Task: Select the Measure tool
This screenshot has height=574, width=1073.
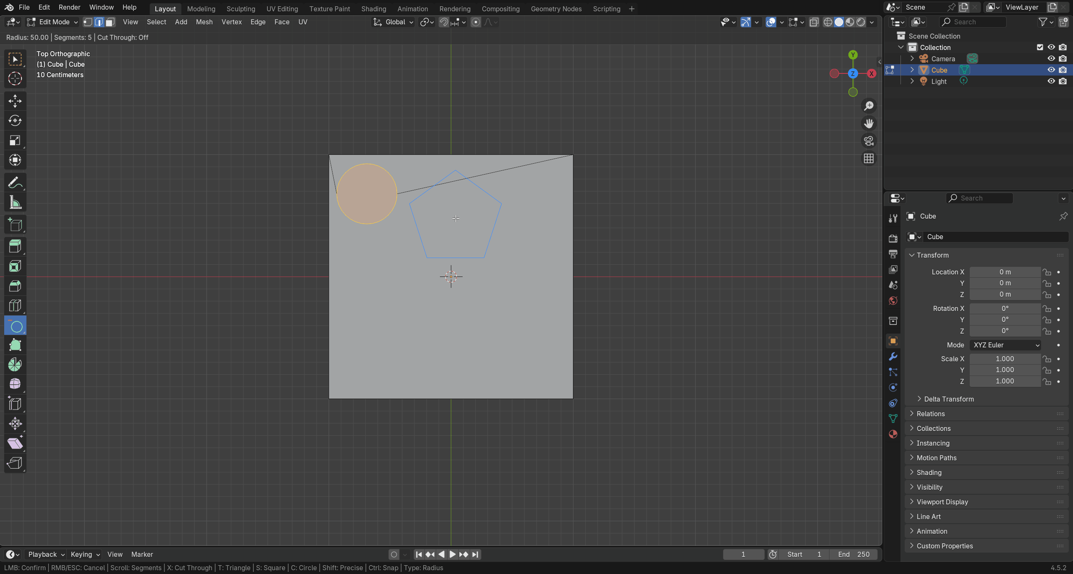Action: (x=15, y=203)
